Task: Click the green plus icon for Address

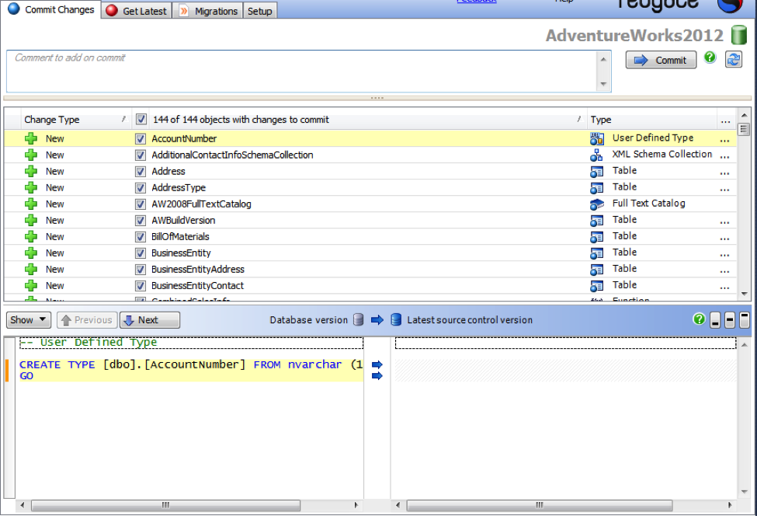Action: (x=31, y=172)
